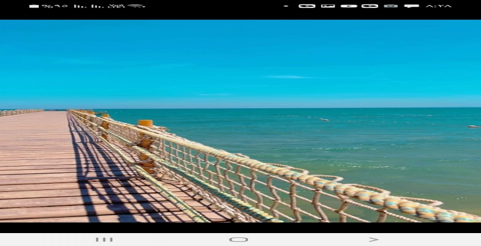Tap the picture notification icon in status bar
The height and width of the screenshot is (246, 481).
[x=328, y=6]
